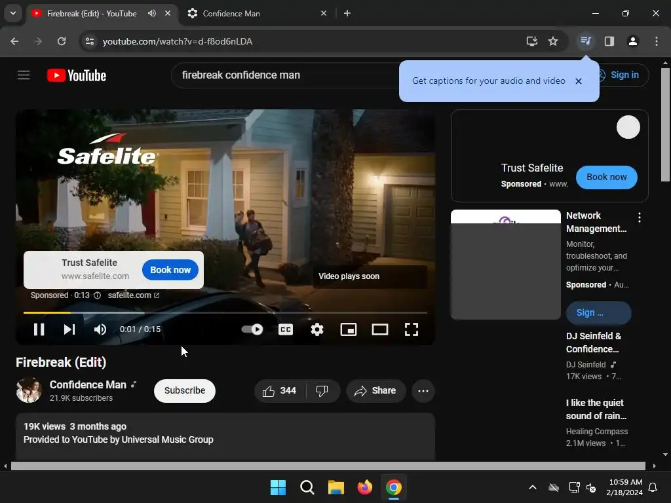
Task: Toggle closed captions CC button
Action: pyautogui.click(x=286, y=329)
